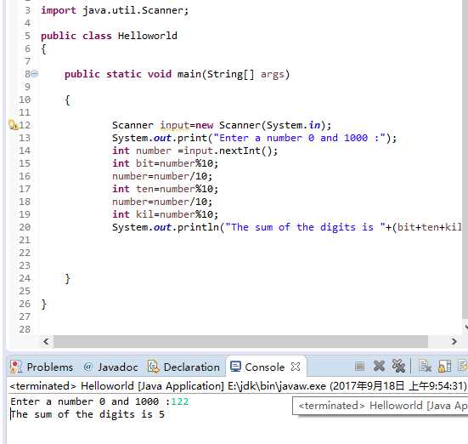Click console input value '122'
The width and height of the screenshot is (468, 444).
[x=180, y=401]
